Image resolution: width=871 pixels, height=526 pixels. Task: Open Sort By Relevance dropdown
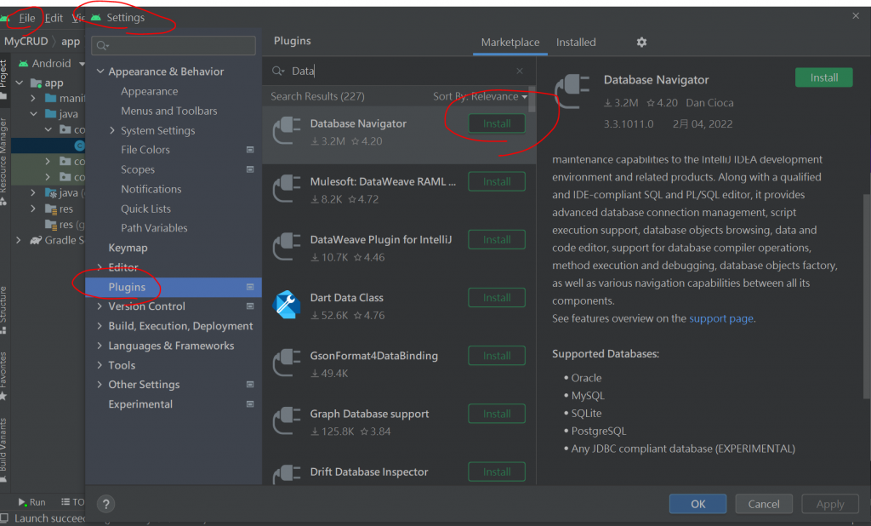pyautogui.click(x=480, y=96)
